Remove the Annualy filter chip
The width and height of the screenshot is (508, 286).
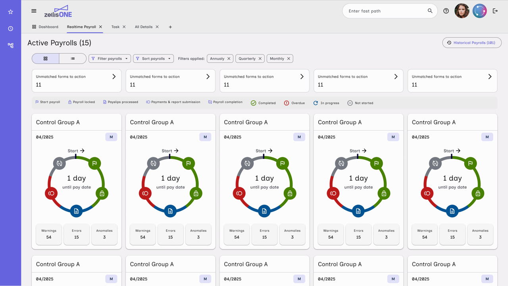(229, 59)
